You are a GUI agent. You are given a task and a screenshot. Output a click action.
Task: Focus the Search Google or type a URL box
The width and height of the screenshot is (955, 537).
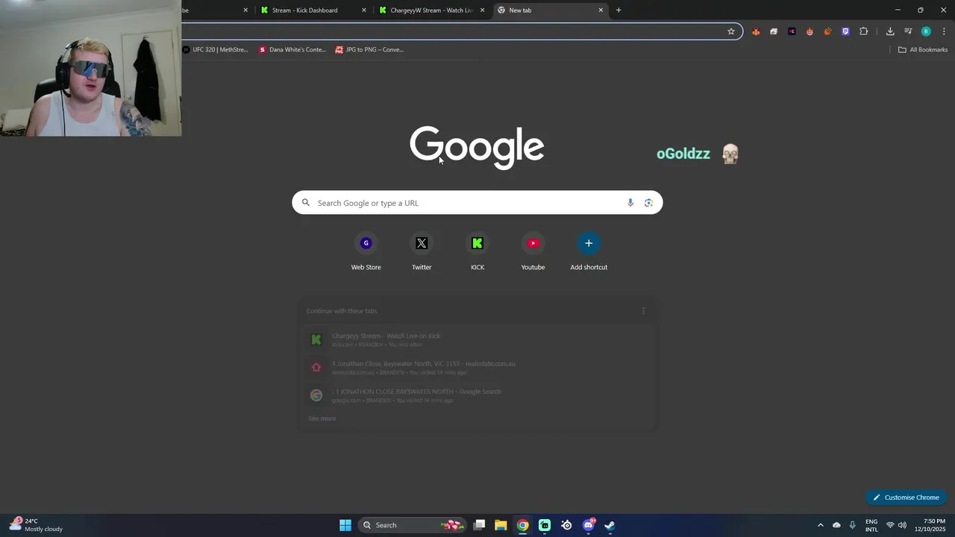click(477, 203)
